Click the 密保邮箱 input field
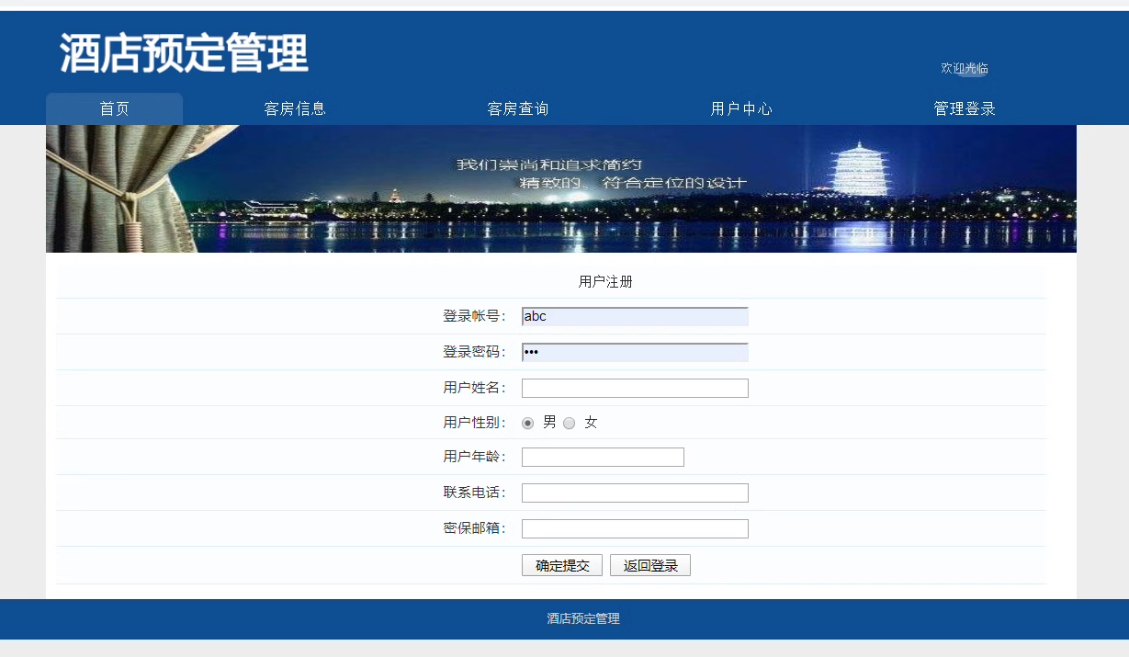1129x657 pixels. coord(635,528)
